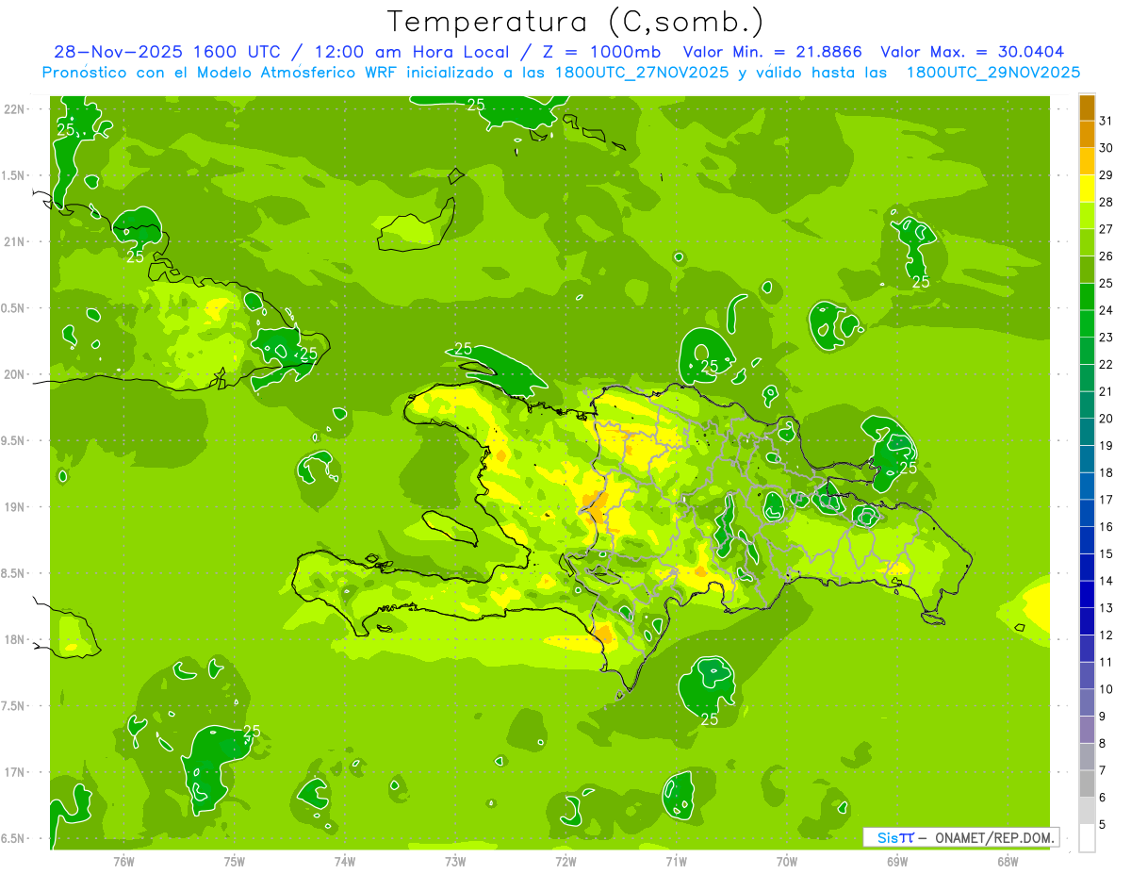Click the yellow swatch between 28 and 29
Viewport: 1131px width, 874px height.
1087,189
